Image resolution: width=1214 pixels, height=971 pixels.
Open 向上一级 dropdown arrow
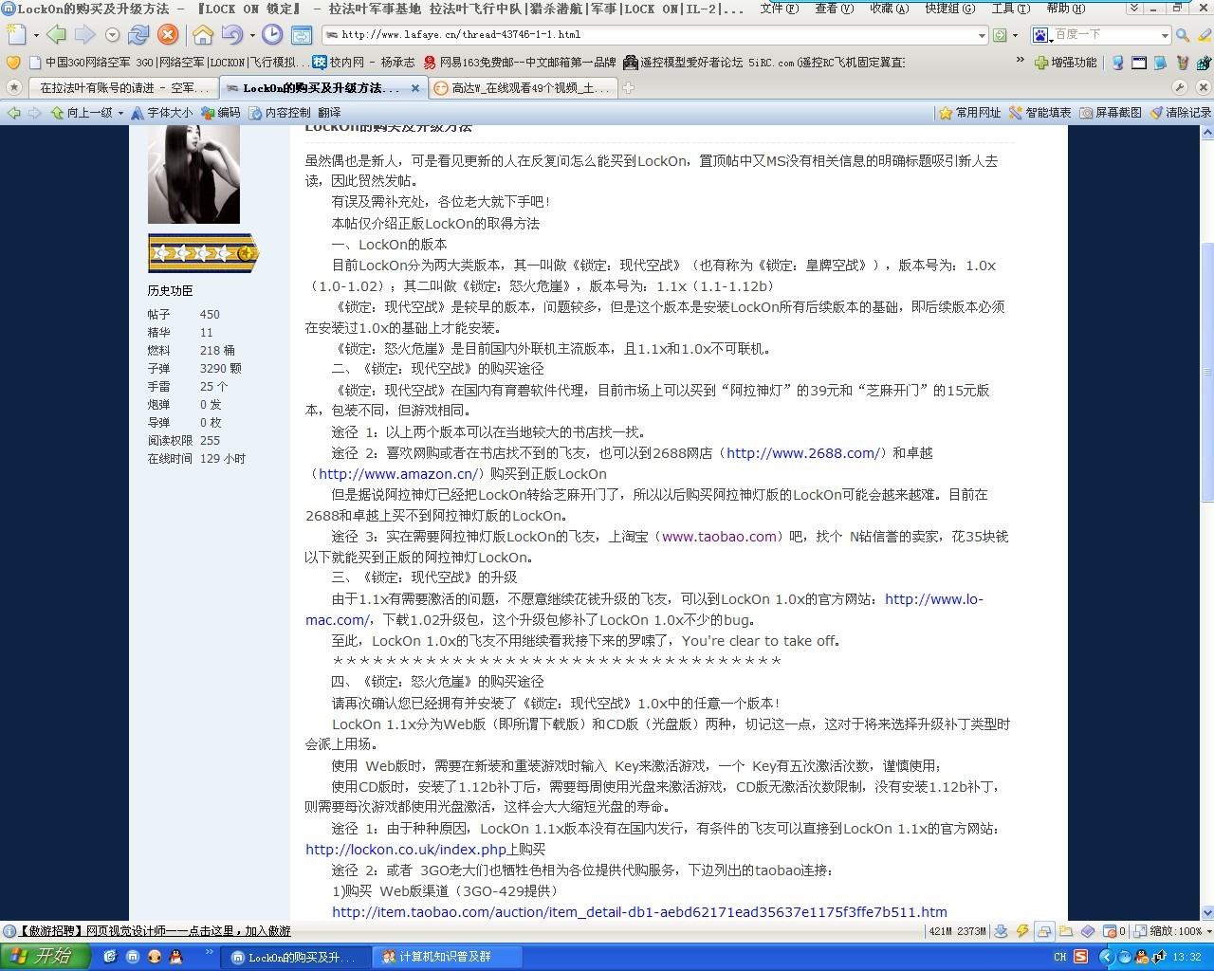coord(120,112)
